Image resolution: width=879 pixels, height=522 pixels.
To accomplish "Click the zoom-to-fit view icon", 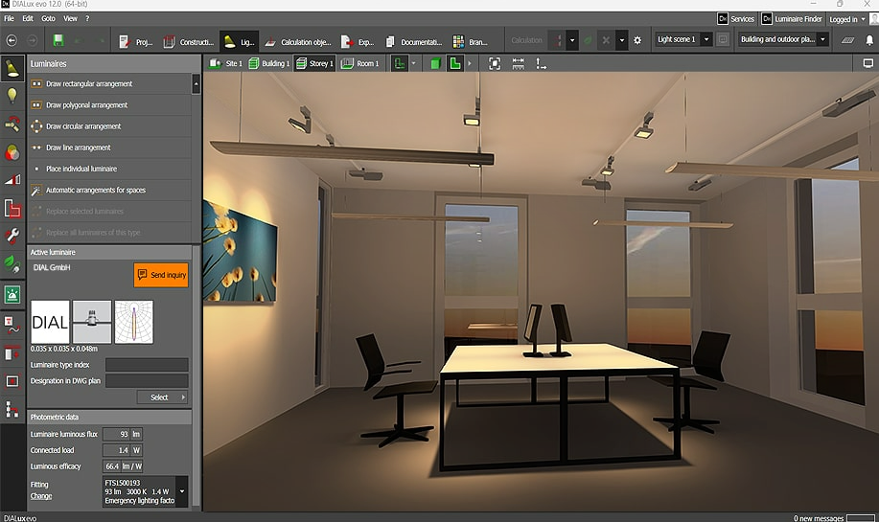I will (x=495, y=64).
